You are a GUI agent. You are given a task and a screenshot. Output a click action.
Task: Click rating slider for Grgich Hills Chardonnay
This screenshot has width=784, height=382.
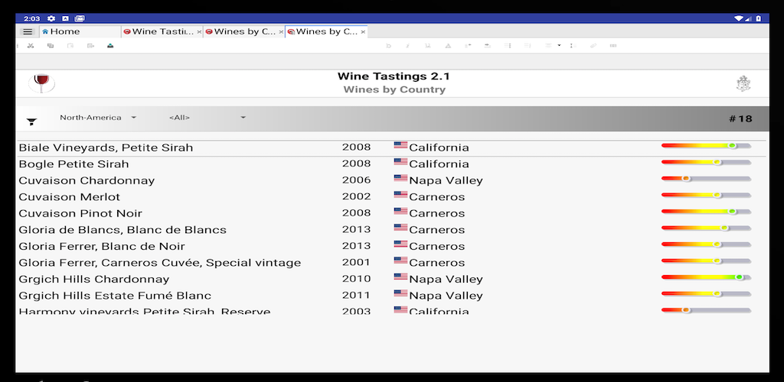click(x=706, y=277)
